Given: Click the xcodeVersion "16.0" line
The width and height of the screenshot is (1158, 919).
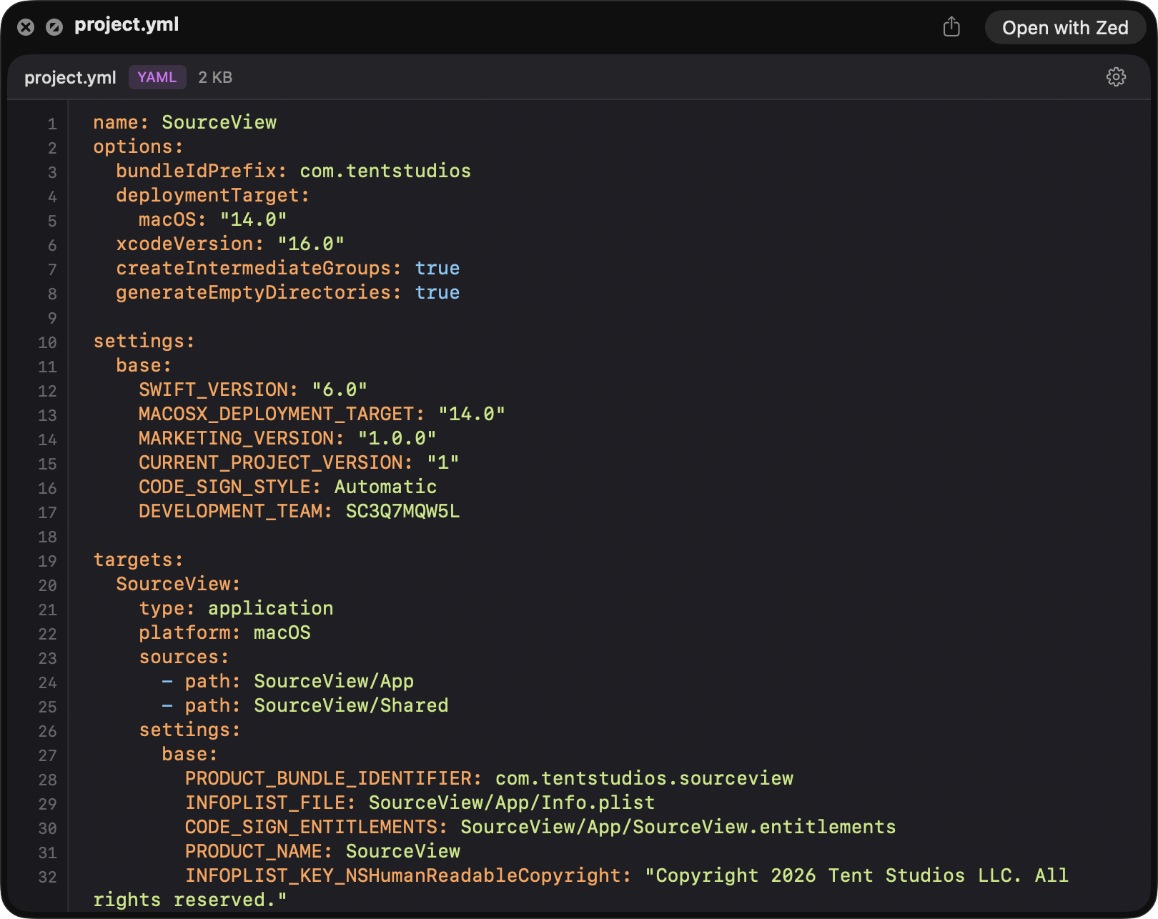Looking at the screenshot, I should click(230, 244).
